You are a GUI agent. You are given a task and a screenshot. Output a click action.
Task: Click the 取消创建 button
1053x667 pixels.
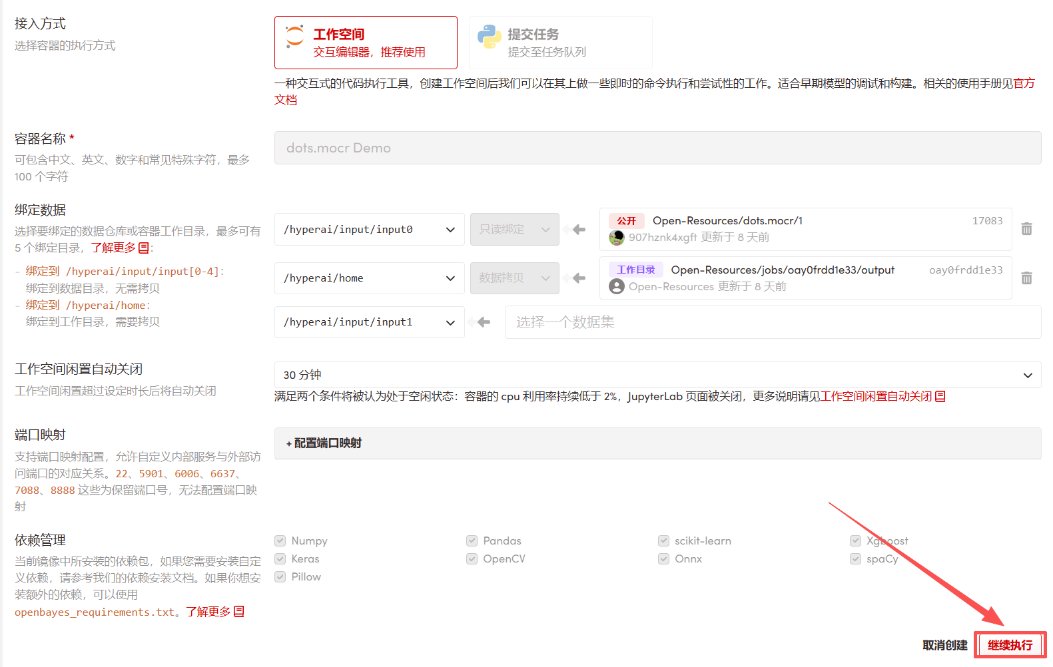(944, 645)
